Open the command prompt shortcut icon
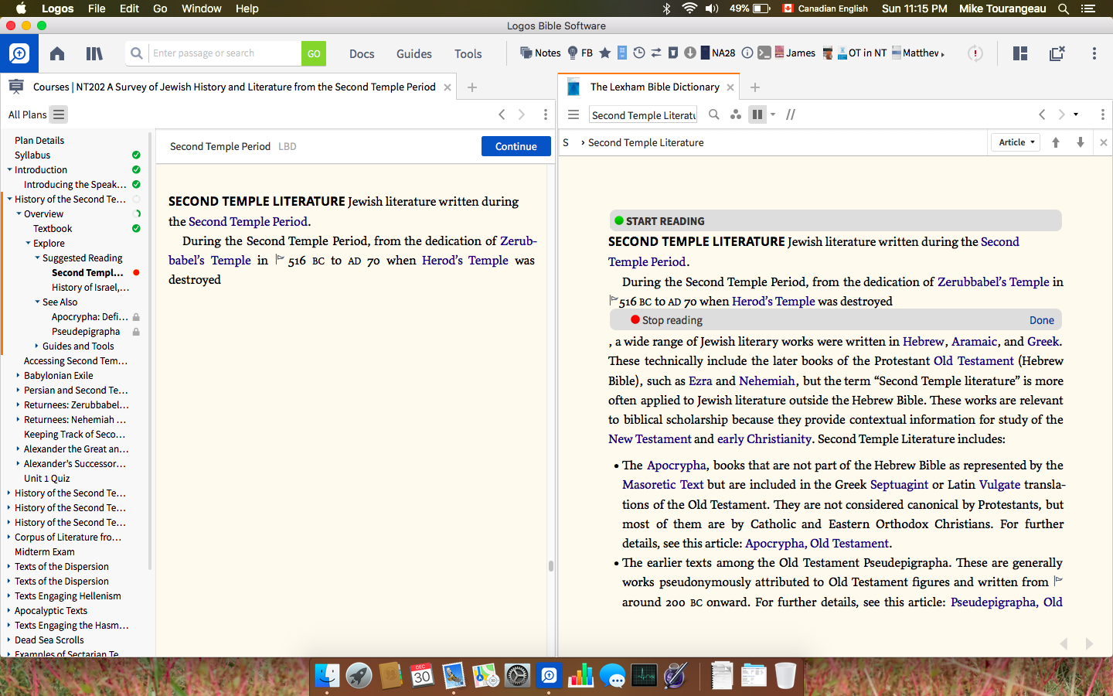The height and width of the screenshot is (696, 1113). pos(764,53)
